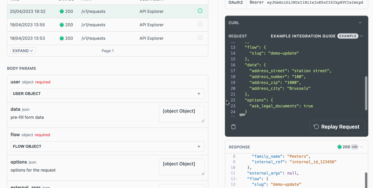This screenshot has height=188, width=373.
Task: Click the LOG badge in response header
Action: point(355,147)
